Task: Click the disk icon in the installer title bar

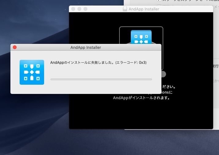Action: tap(125, 9)
